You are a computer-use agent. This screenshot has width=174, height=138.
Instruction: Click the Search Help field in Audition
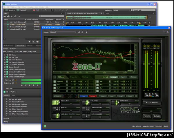[143, 10]
